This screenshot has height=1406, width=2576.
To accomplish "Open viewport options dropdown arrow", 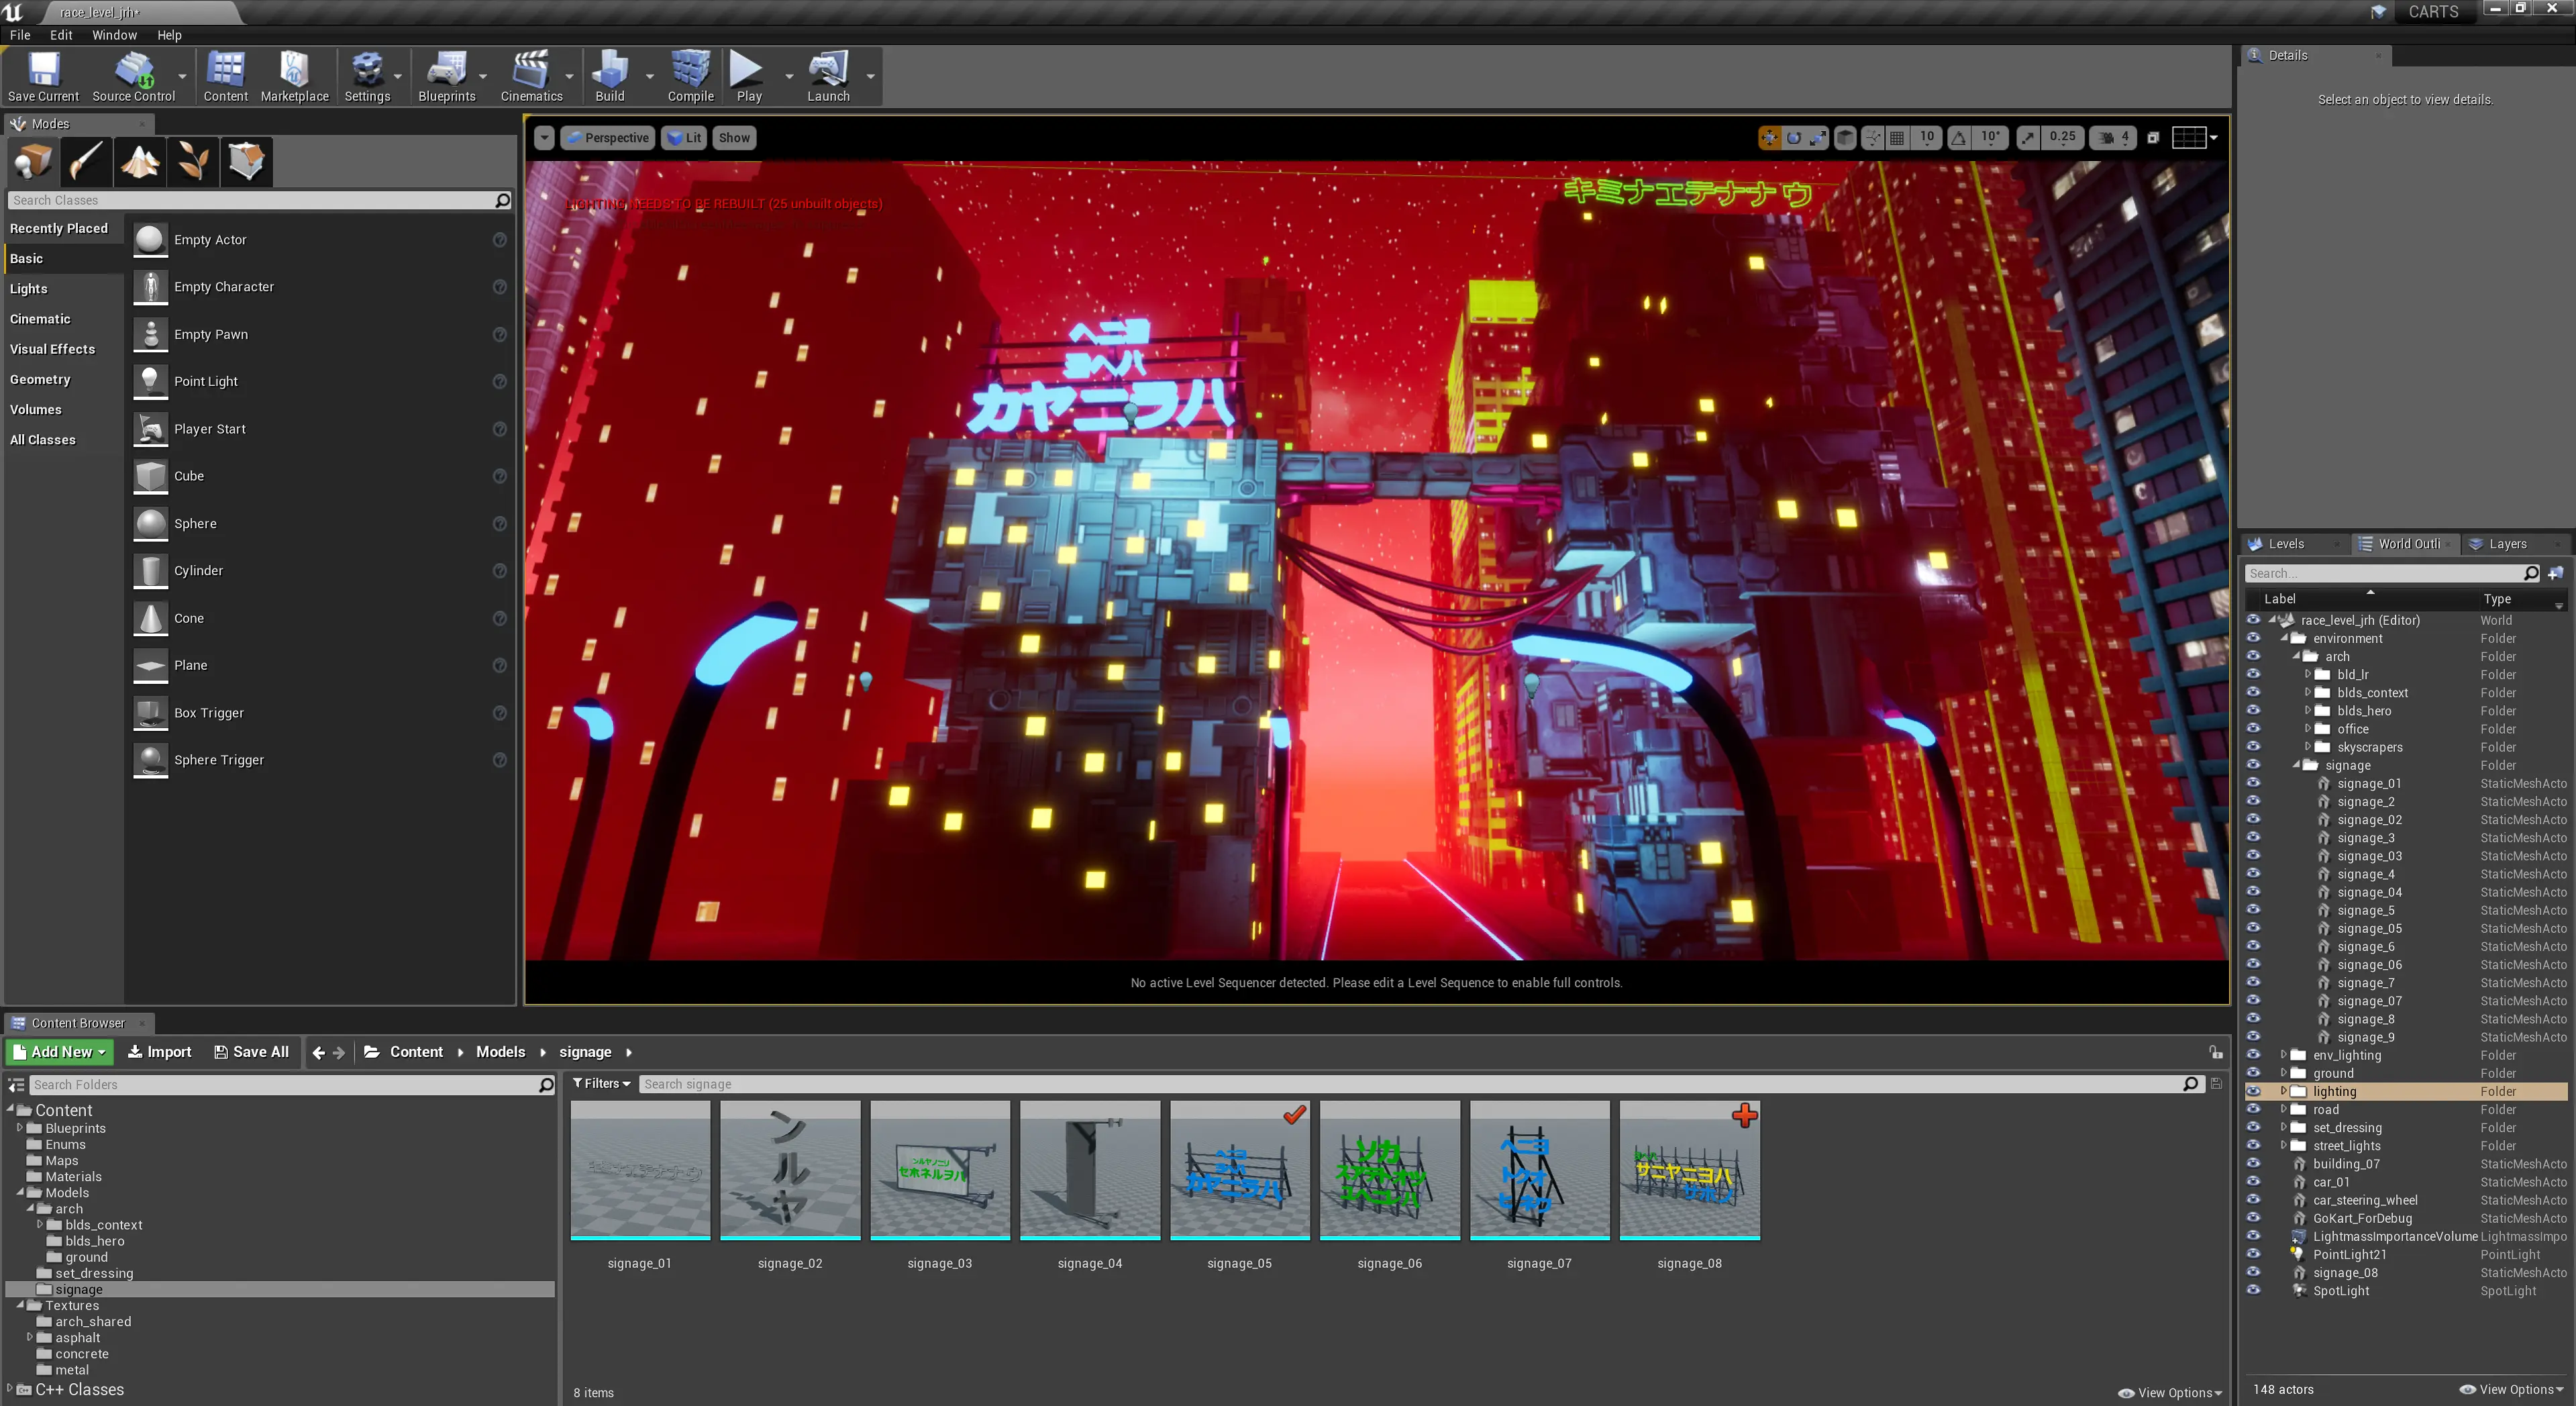I will pos(544,138).
